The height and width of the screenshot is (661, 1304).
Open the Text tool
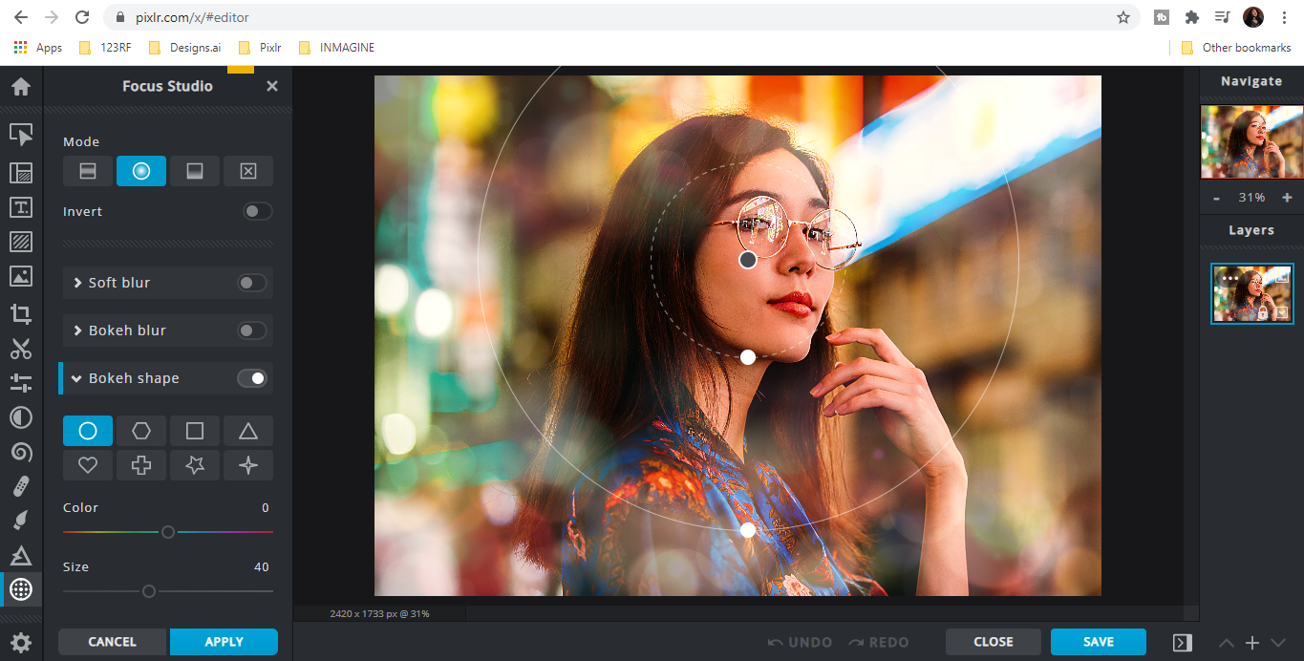21,207
